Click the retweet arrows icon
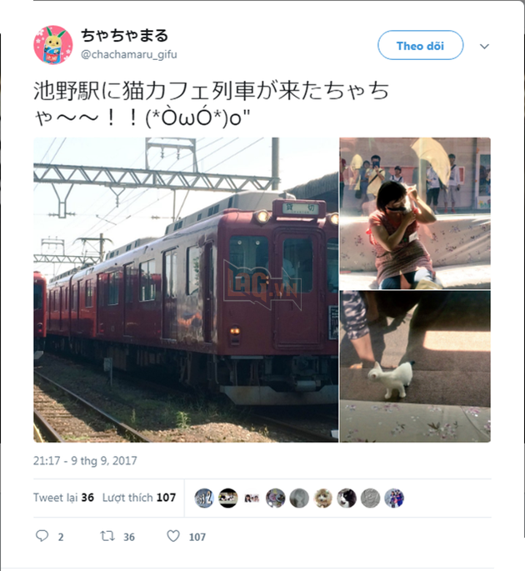The image size is (525, 571). point(107,536)
